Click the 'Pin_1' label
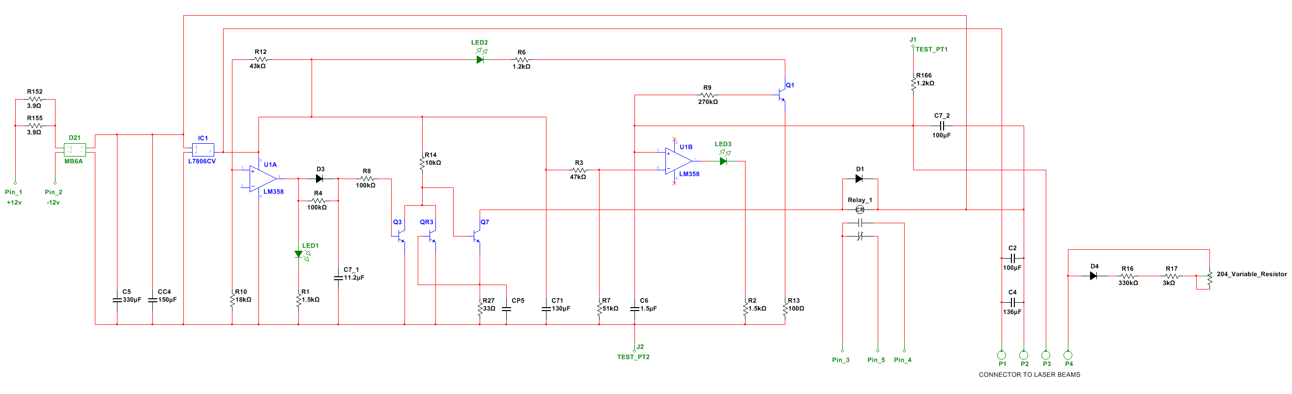Image resolution: width=1292 pixels, height=394 pixels. pos(14,192)
